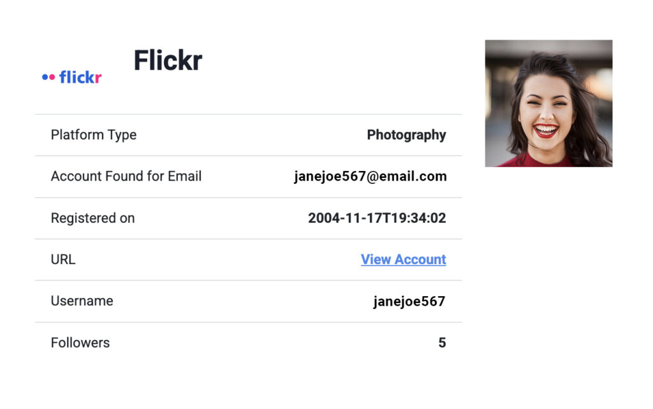
Task: Click the Registered on label
Action: [x=92, y=218]
